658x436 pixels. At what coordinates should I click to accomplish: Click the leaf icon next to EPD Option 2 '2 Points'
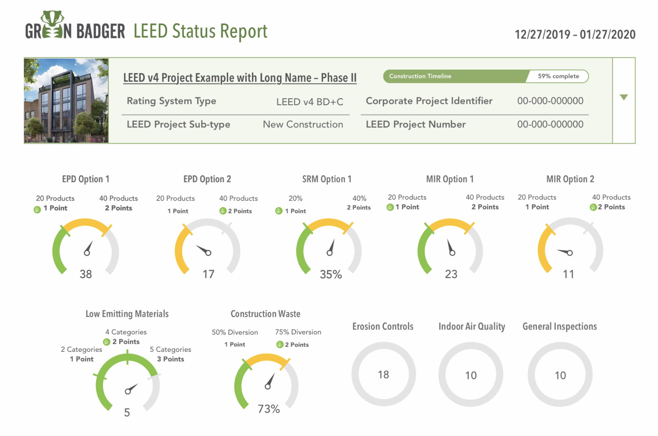click(x=223, y=211)
